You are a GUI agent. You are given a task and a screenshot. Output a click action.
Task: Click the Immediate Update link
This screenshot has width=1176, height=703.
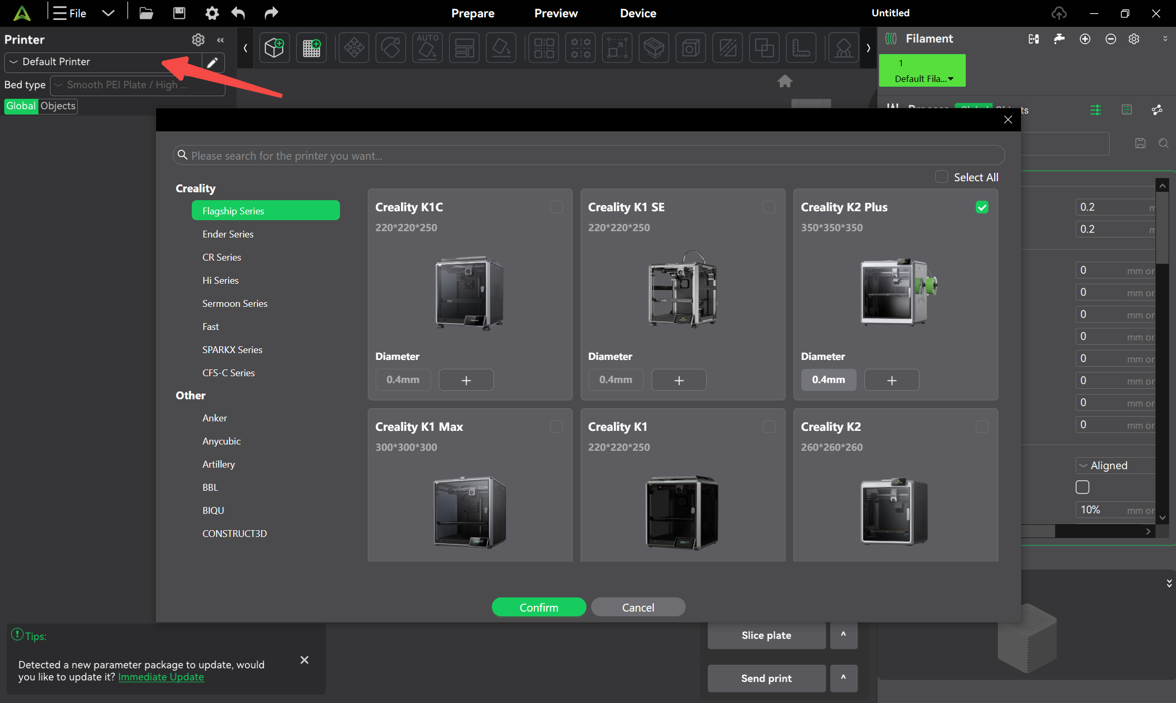click(x=161, y=677)
